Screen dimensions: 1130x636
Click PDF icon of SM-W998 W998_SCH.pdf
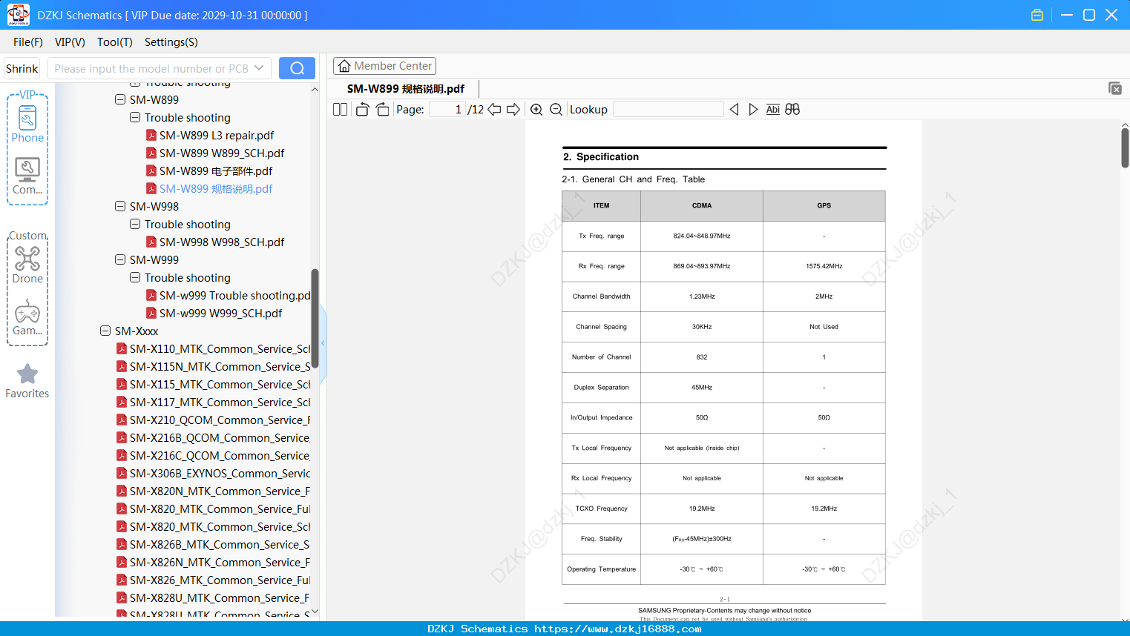pyautogui.click(x=151, y=242)
